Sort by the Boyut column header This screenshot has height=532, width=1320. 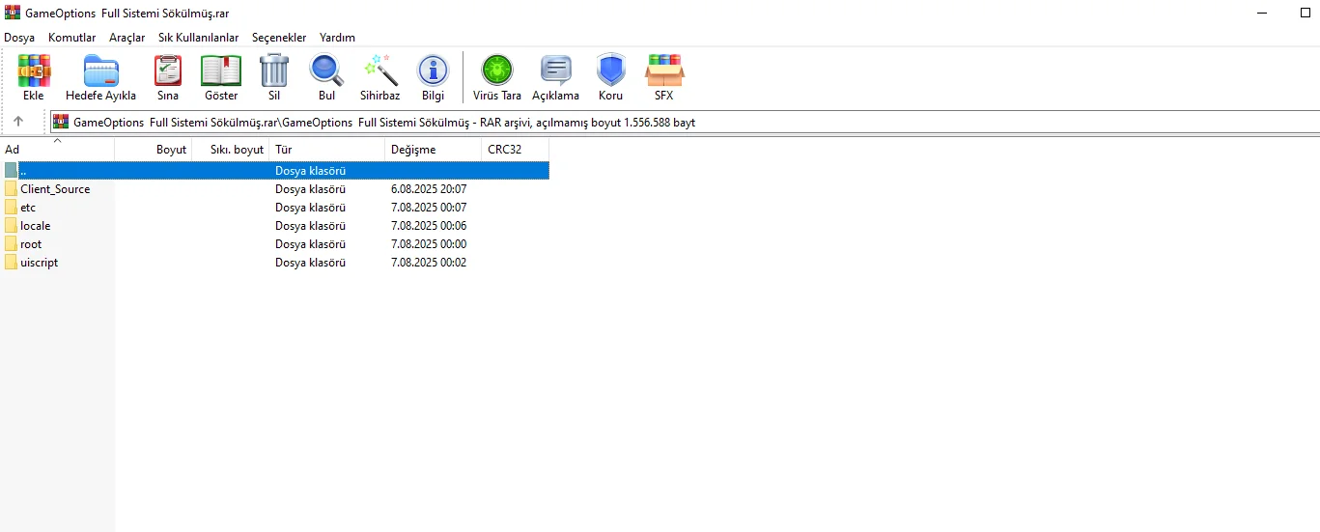tap(154, 150)
